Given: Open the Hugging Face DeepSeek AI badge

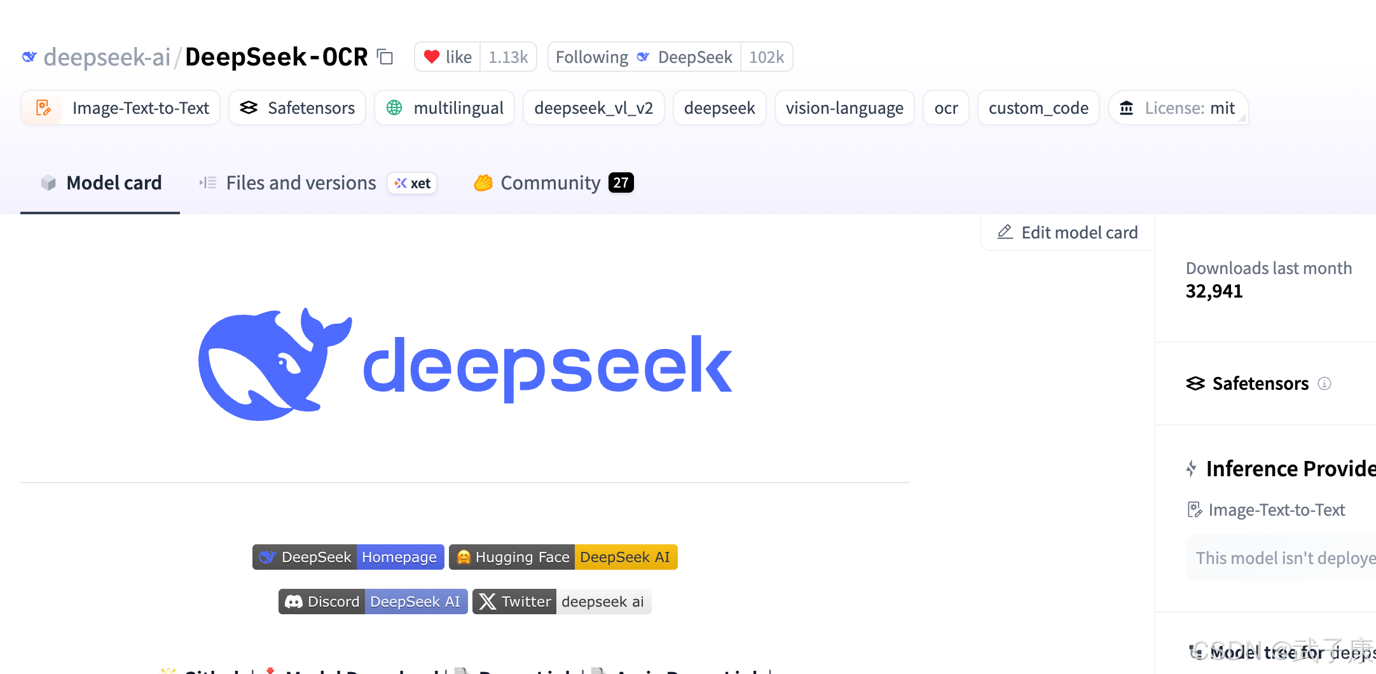Looking at the screenshot, I should (563, 557).
